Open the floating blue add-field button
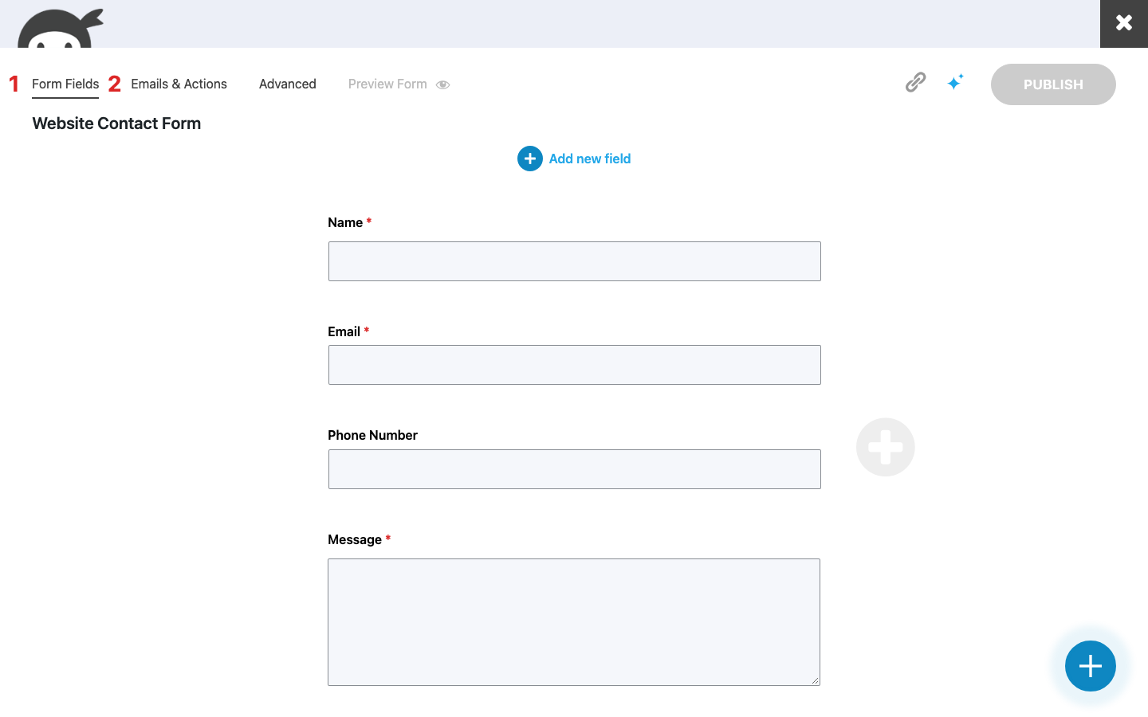This screenshot has height=717, width=1148. tap(1091, 666)
